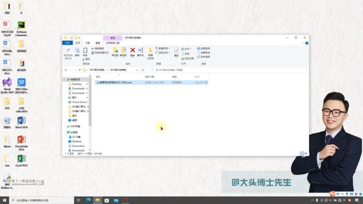Sort by the Size (大小) column header

coord(197,76)
